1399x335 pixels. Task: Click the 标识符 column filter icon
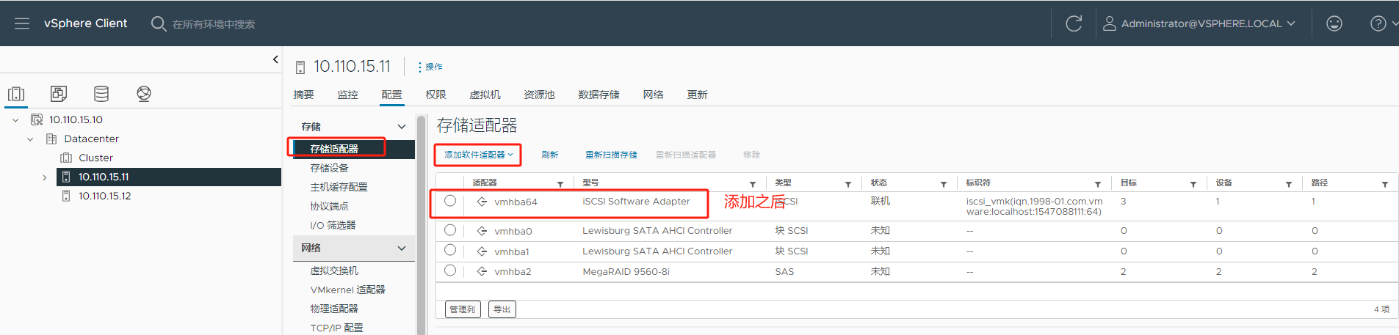1098,184
